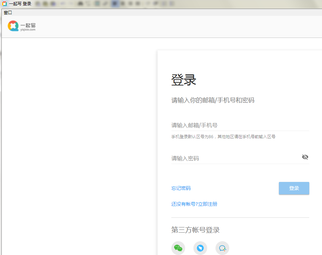Toggle password visibility with the eye icon
Screen dimensions: 322x255
tap(305, 157)
